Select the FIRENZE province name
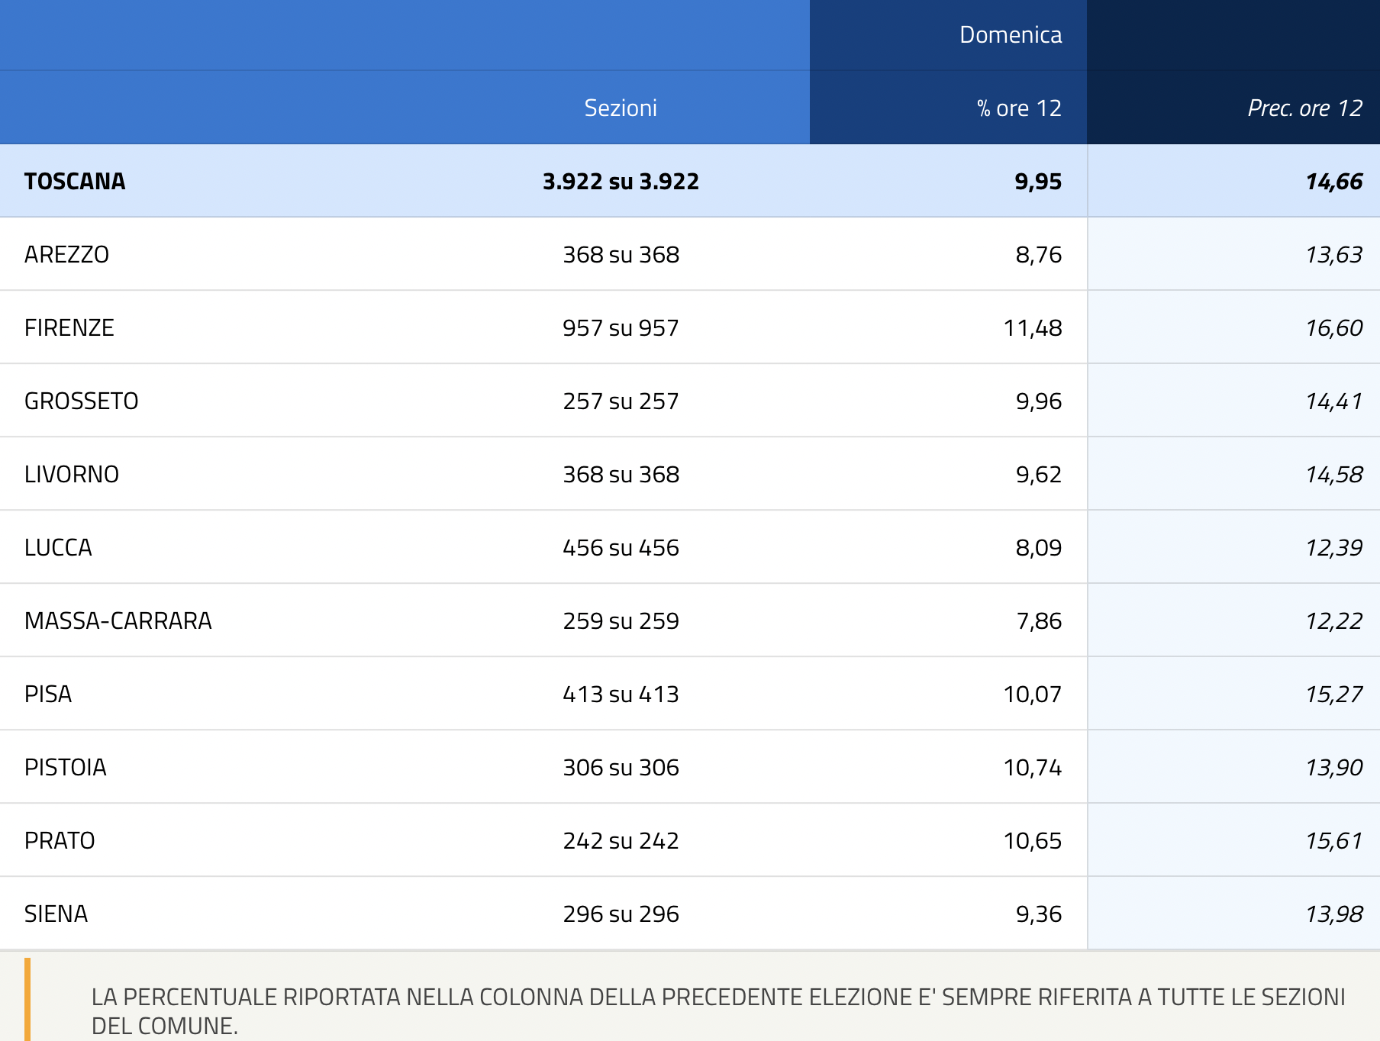This screenshot has width=1380, height=1041. pyautogui.click(x=69, y=327)
